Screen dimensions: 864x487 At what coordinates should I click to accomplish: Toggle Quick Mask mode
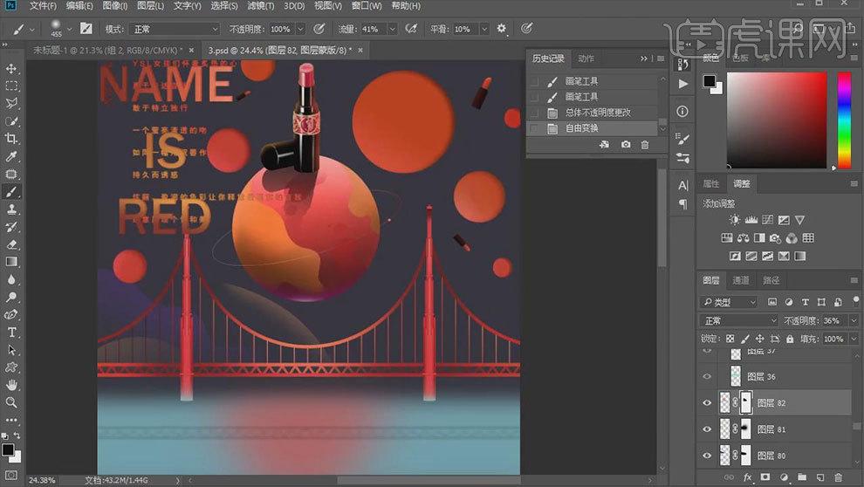click(11, 476)
